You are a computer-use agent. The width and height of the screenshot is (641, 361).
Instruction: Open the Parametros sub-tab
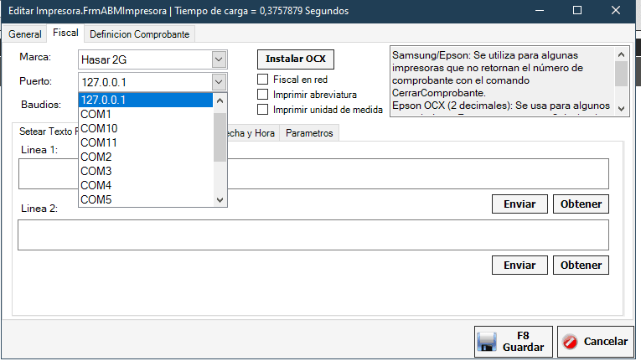(x=309, y=133)
